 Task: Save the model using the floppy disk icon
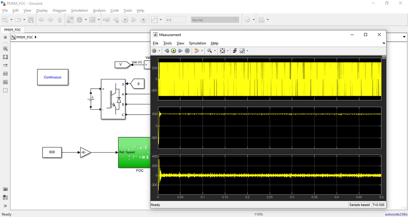[30, 20]
